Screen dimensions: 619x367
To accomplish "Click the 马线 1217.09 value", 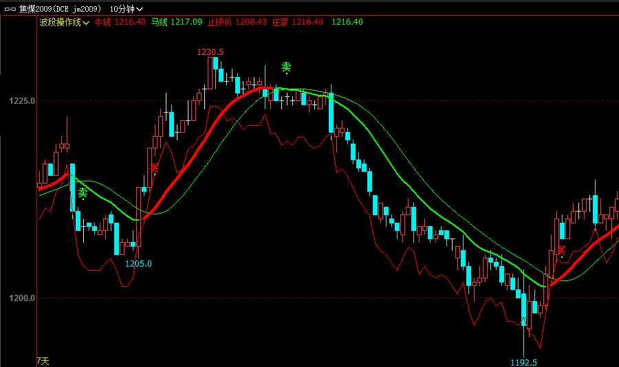I will 177,22.
